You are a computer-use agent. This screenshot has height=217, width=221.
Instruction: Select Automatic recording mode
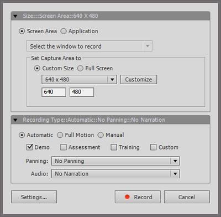click(22, 135)
